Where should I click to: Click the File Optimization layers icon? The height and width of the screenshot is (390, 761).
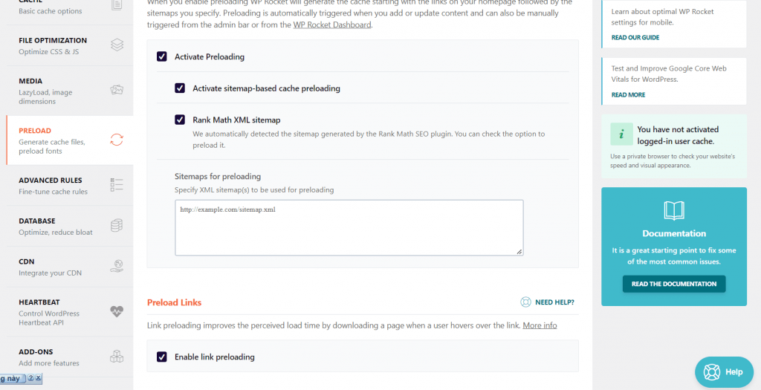(x=117, y=45)
